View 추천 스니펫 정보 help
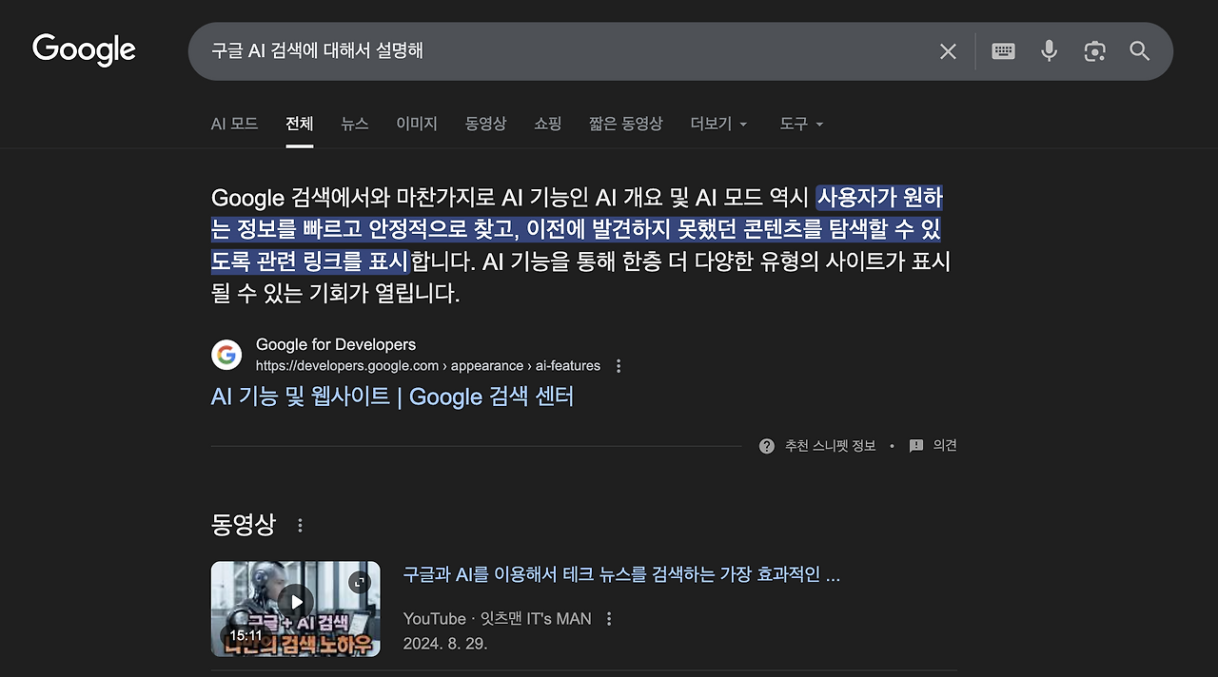The height and width of the screenshot is (677, 1218). click(x=767, y=445)
